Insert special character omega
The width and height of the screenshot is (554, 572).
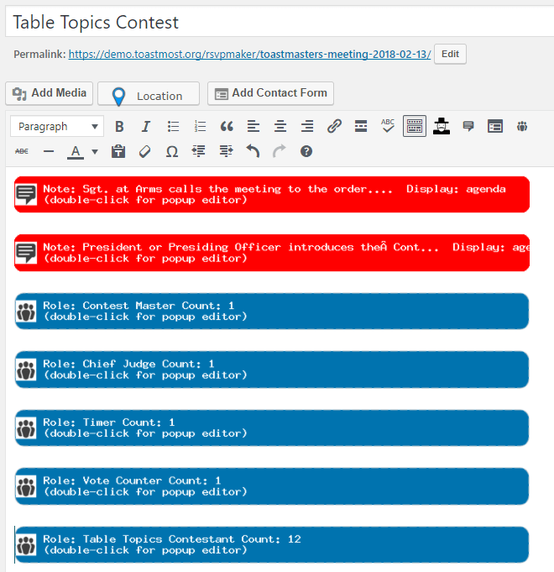click(x=172, y=151)
